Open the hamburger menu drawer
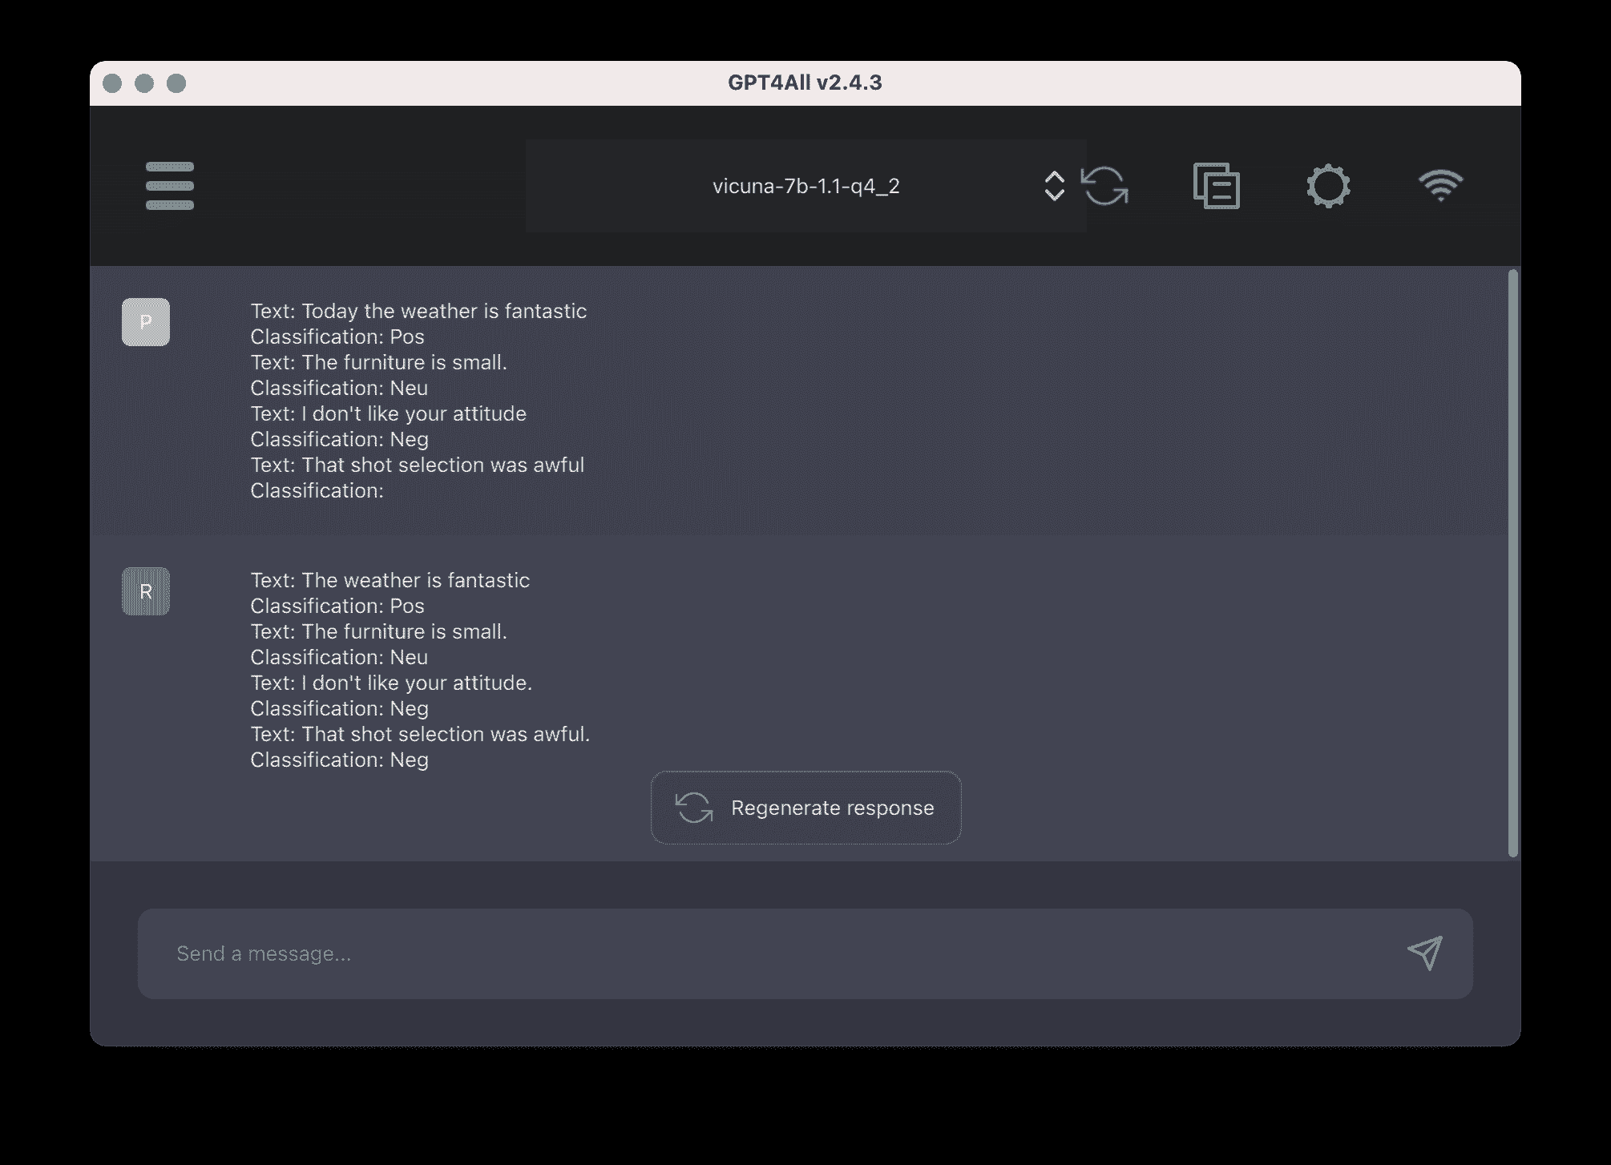The width and height of the screenshot is (1611, 1165). pos(169,186)
